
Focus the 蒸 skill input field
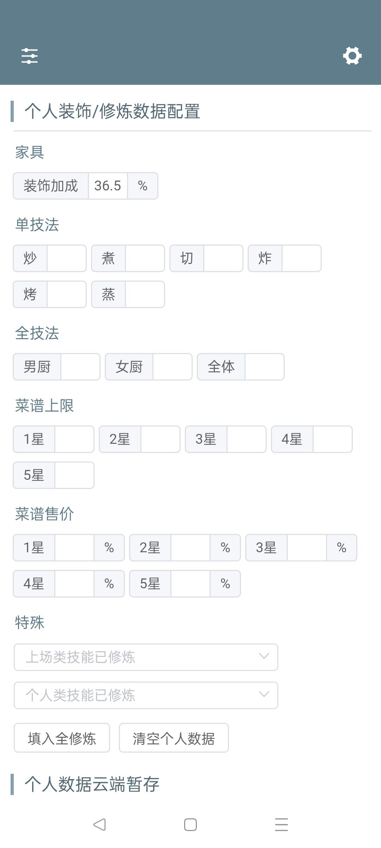click(145, 294)
